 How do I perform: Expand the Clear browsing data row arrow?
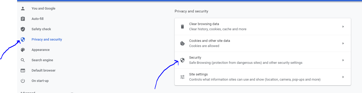(x=343, y=27)
